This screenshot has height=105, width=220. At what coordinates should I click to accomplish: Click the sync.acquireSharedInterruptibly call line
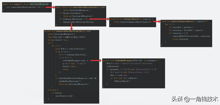25,7
